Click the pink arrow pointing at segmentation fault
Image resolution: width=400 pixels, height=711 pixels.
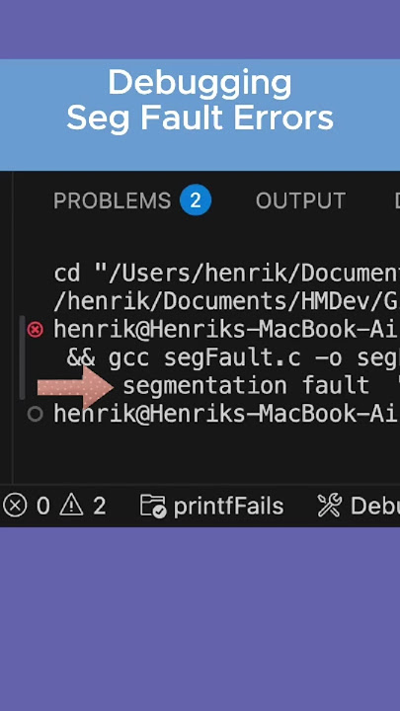coord(75,388)
